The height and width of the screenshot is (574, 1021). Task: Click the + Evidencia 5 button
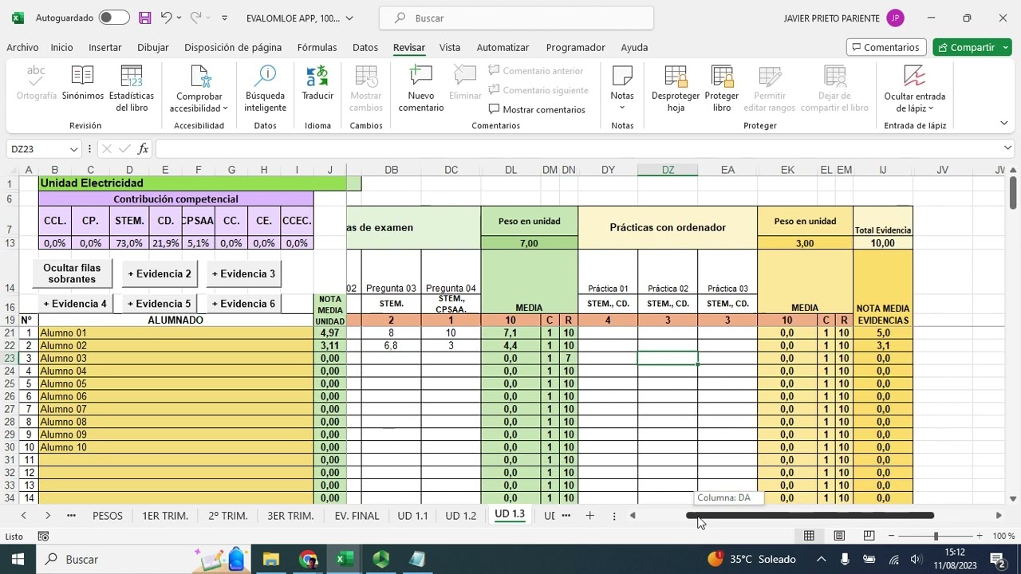[x=160, y=304]
